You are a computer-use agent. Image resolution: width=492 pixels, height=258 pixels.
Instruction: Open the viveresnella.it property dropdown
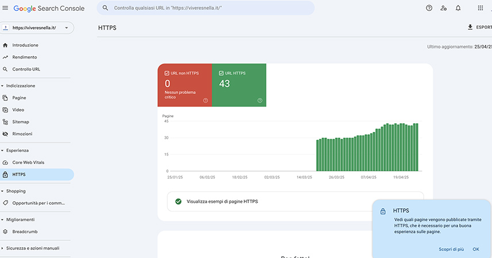point(37,28)
